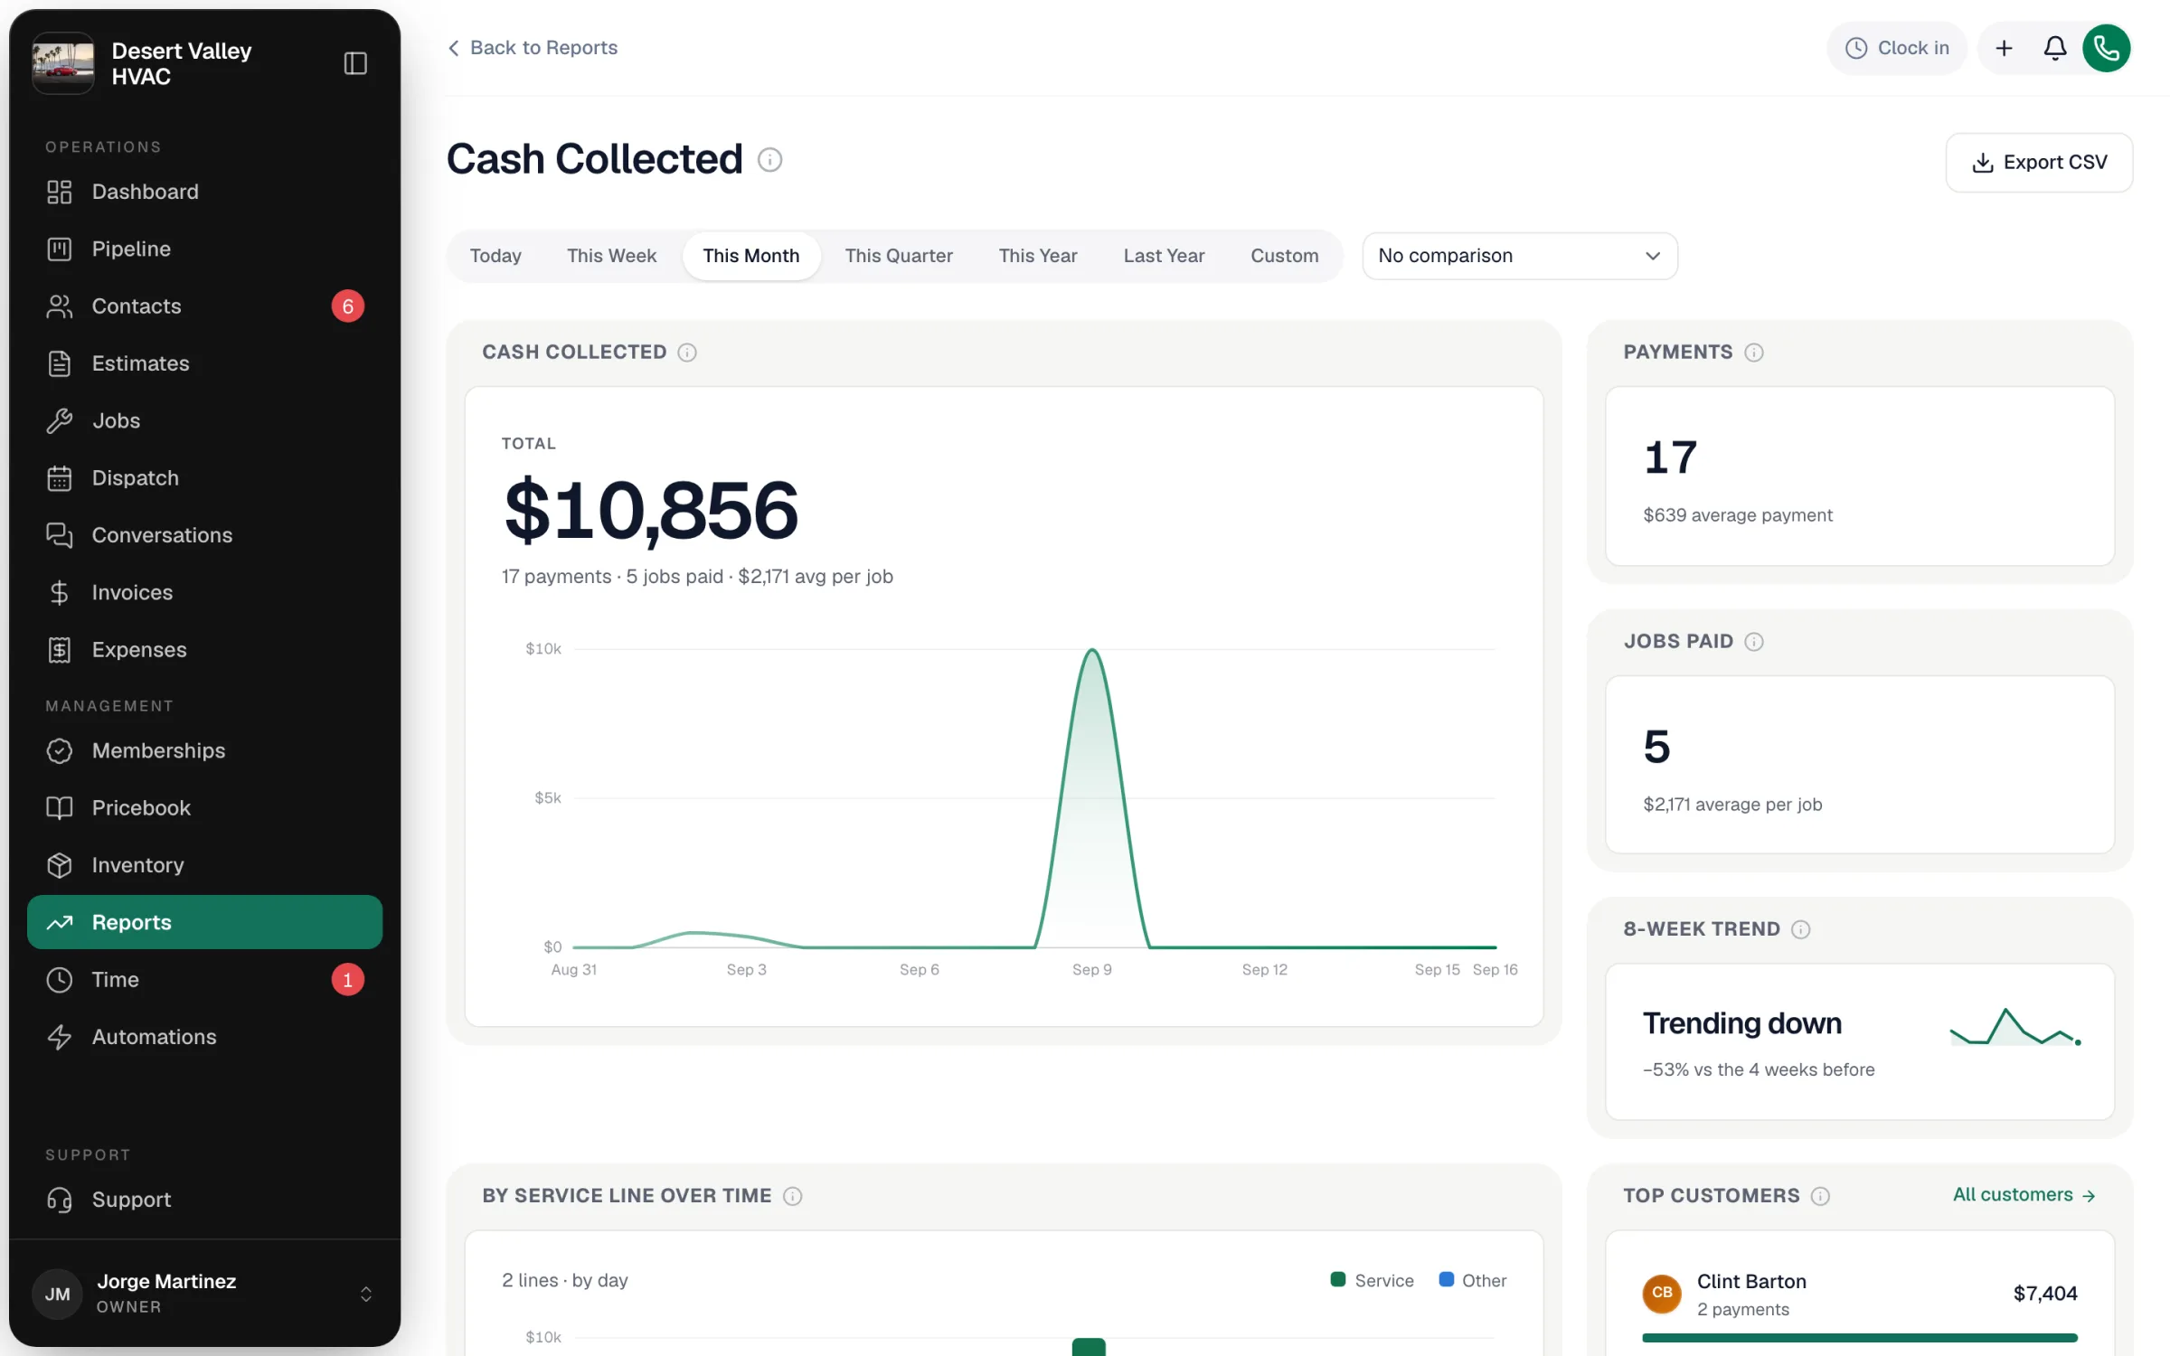The height and width of the screenshot is (1356, 2170).
Task: Click the plus add icon in header
Action: tap(2004, 48)
